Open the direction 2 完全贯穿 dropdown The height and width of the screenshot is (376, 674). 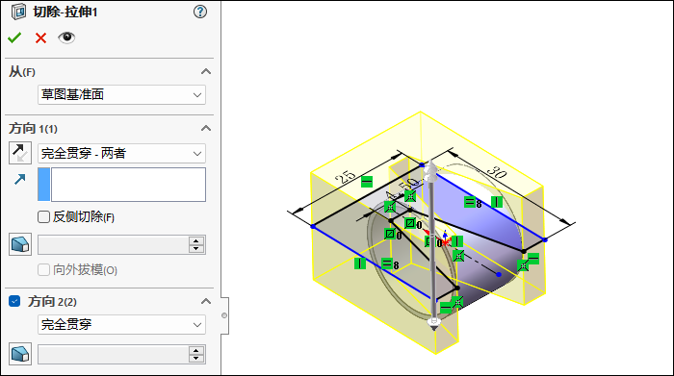click(121, 324)
